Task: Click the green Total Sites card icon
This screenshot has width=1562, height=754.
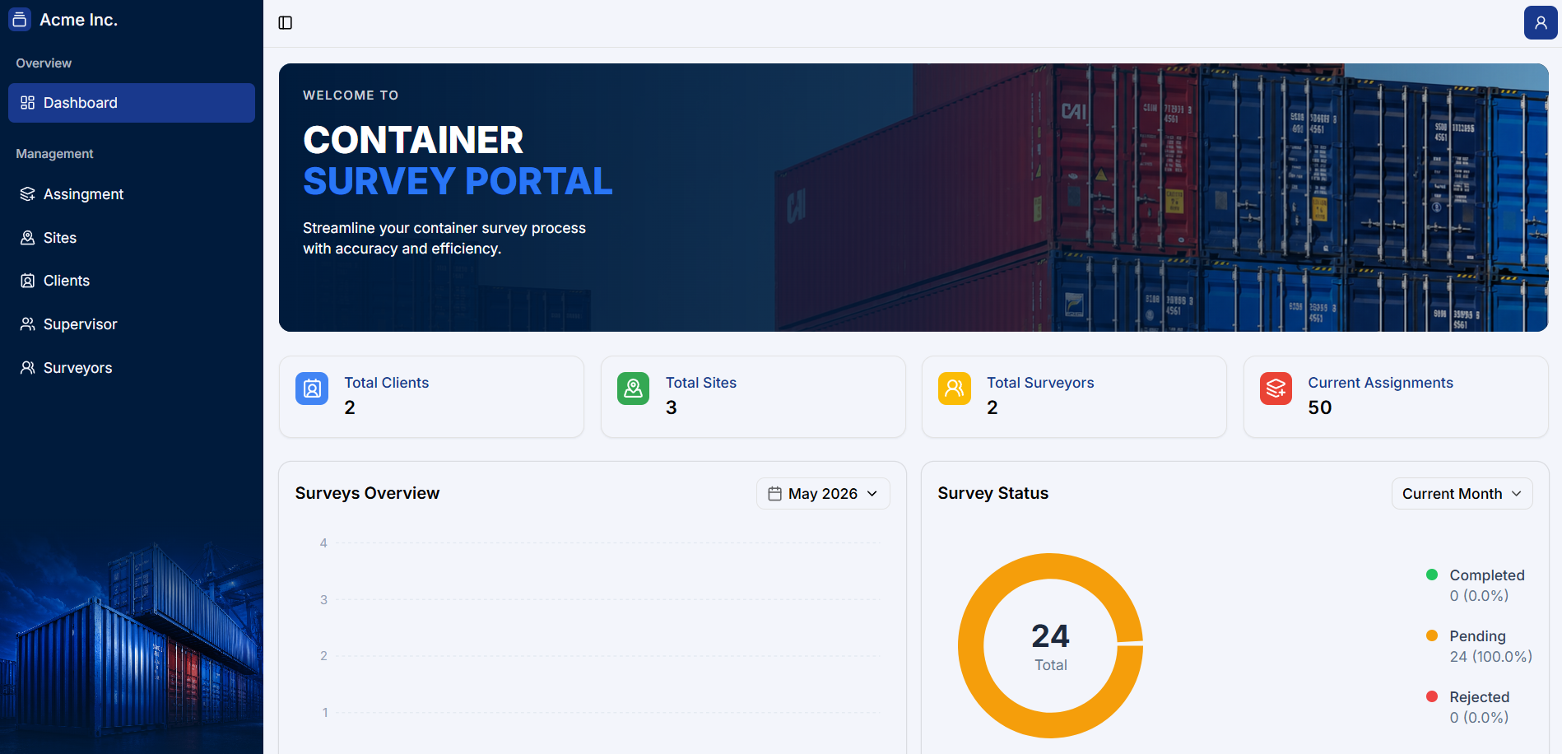Action: 633,389
